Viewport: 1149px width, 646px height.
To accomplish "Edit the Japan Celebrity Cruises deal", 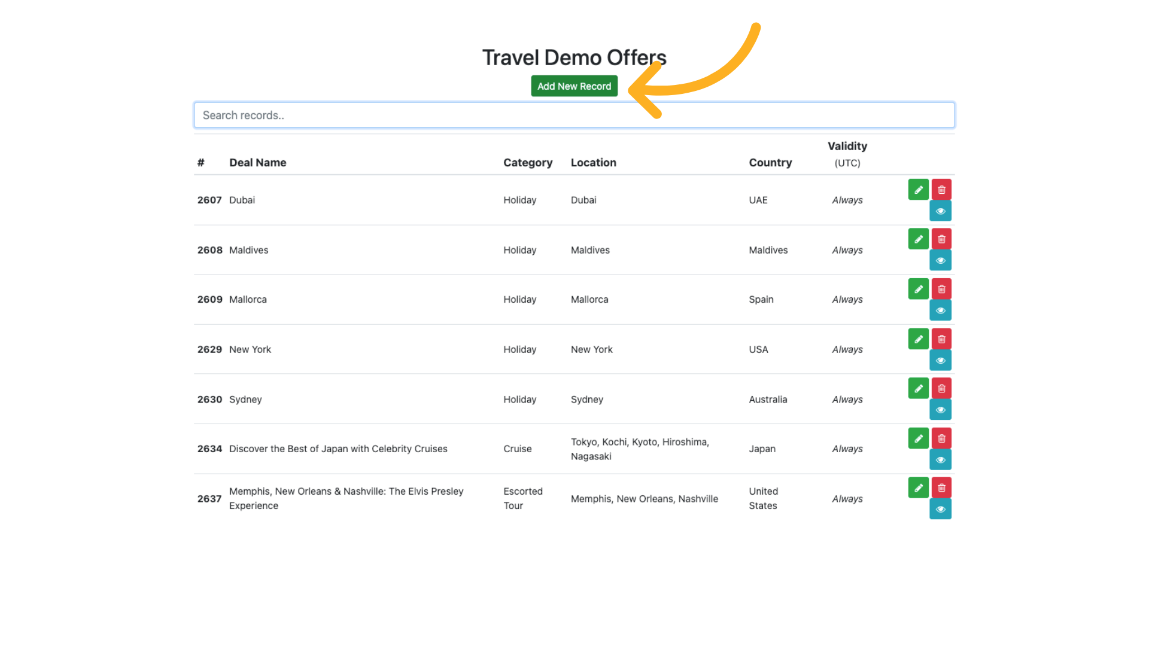I will click(x=918, y=438).
